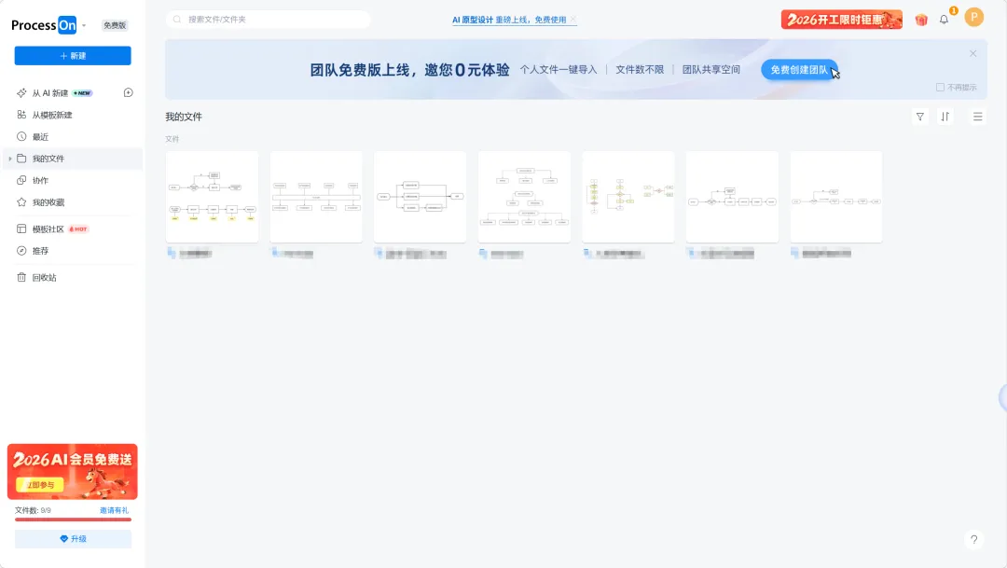Expand the 我的文件 tree arrow
1007x568 pixels.
tap(9, 159)
